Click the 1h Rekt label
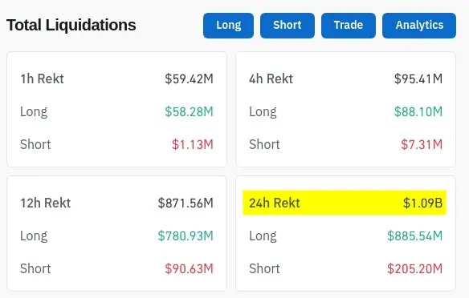The image size is (469, 298). coord(42,79)
